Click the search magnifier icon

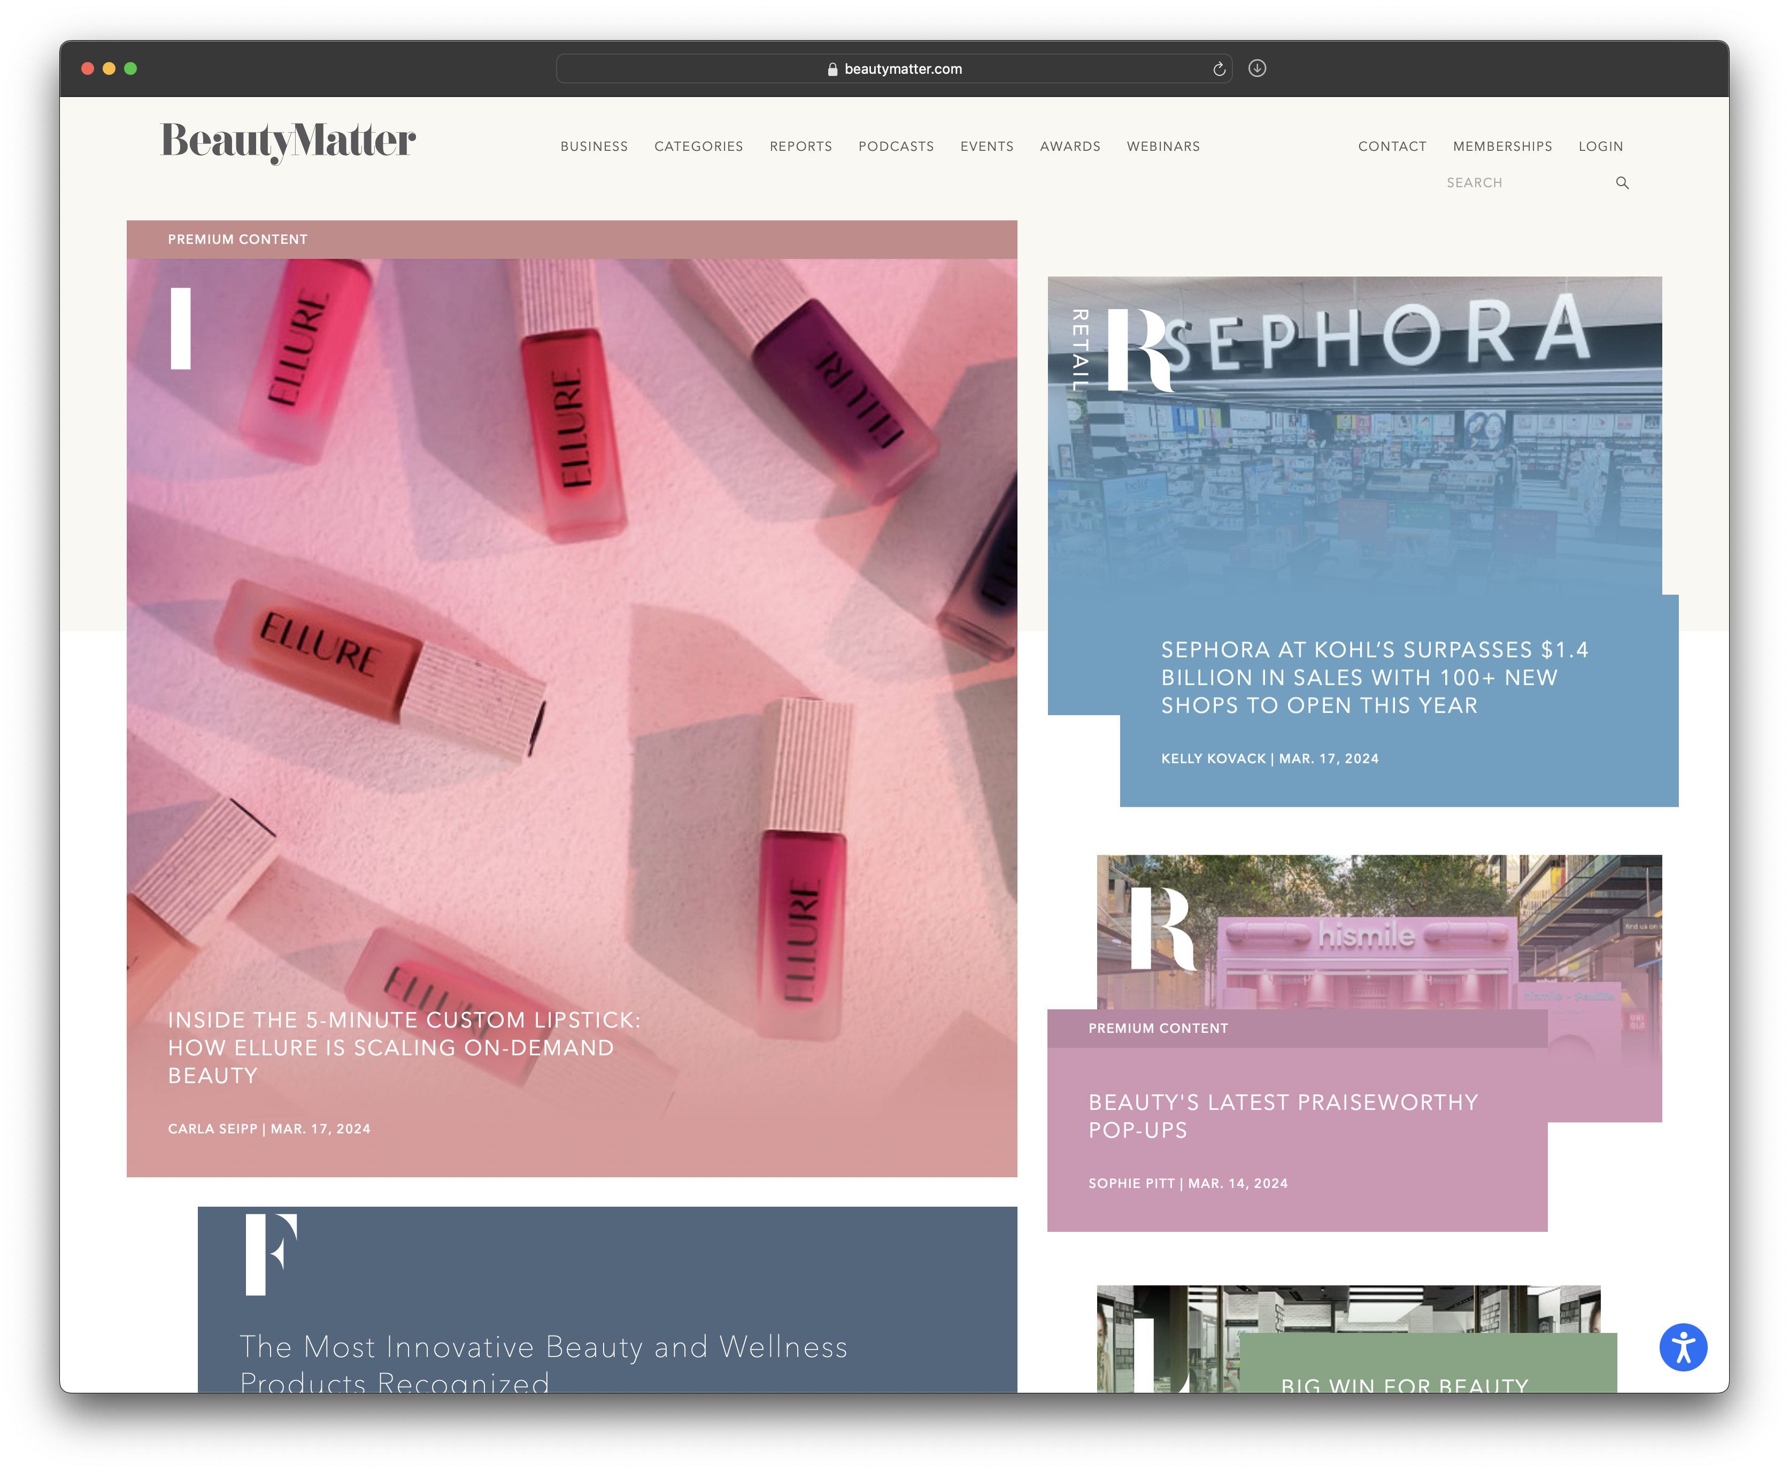tap(1621, 183)
